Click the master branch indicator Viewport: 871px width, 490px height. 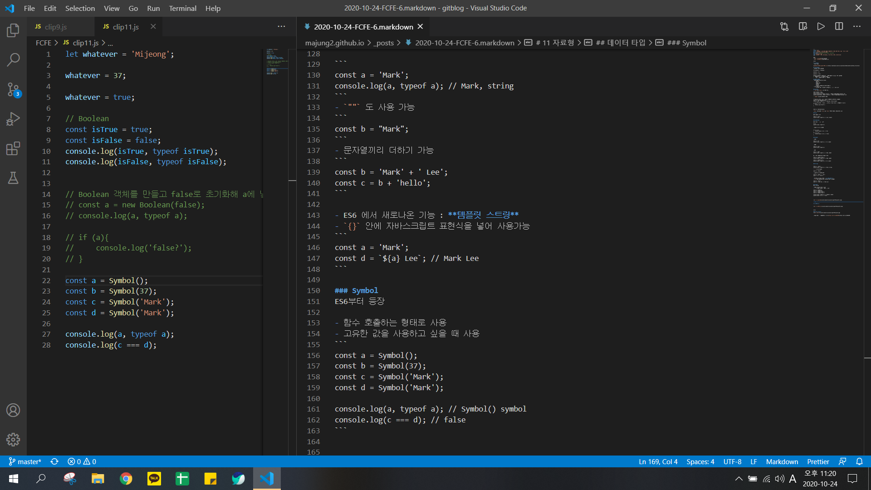25,461
